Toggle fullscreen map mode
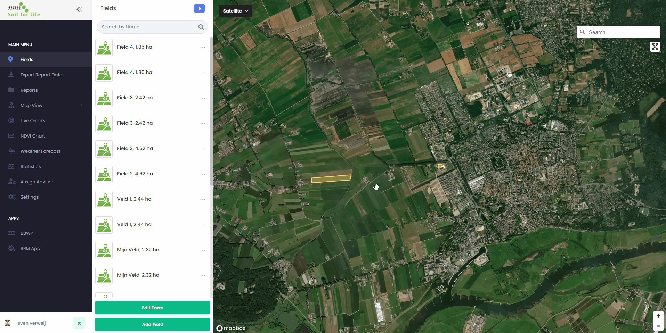Image resolution: width=666 pixels, height=333 pixels. tap(655, 47)
